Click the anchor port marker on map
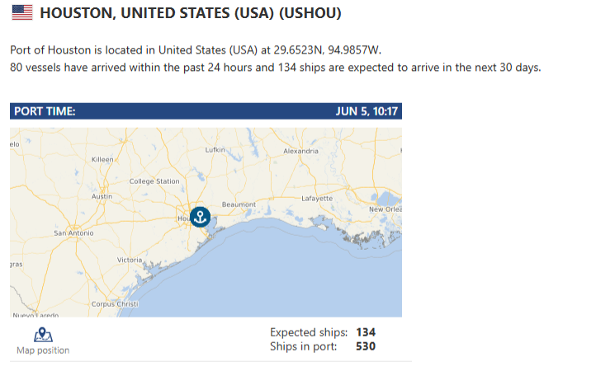The image size is (596, 371). click(x=200, y=217)
